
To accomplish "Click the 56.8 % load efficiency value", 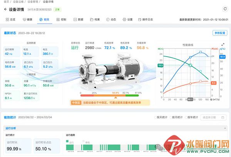I will click(x=142, y=48).
